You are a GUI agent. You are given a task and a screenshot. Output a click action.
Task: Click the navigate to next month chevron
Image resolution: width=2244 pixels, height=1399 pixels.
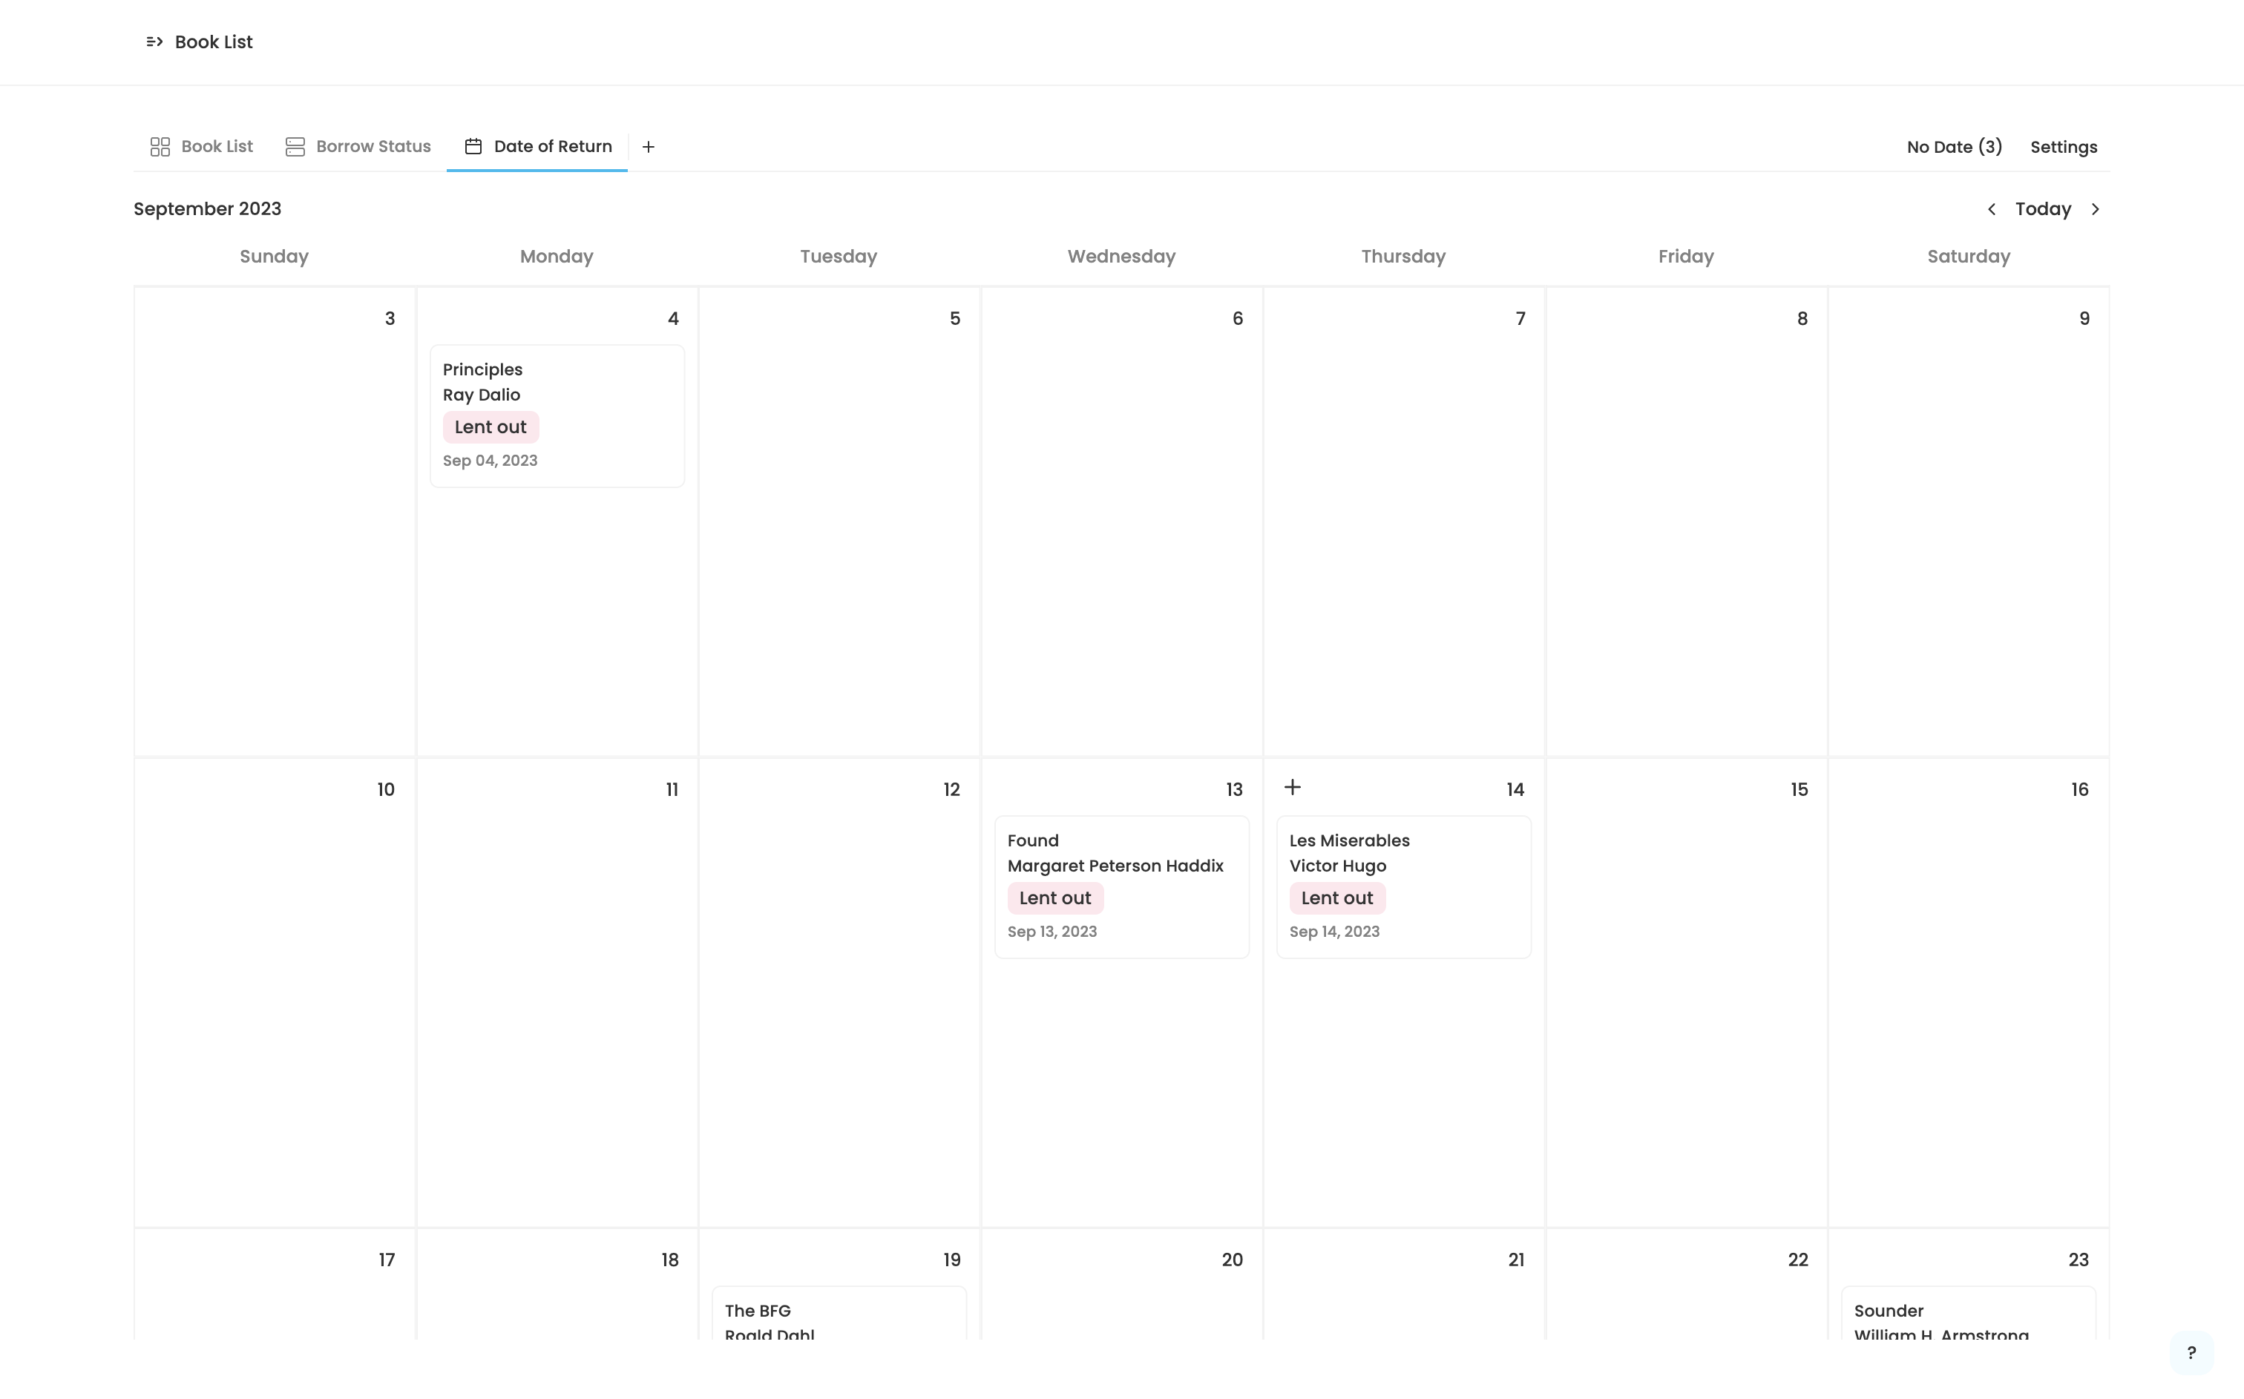[2096, 208]
